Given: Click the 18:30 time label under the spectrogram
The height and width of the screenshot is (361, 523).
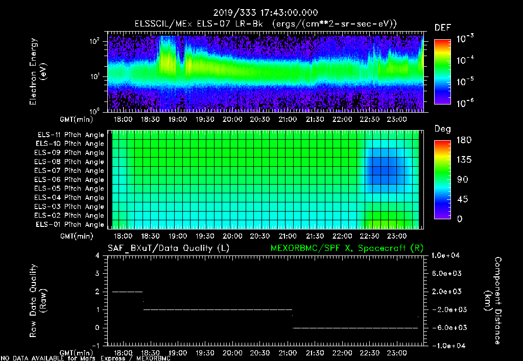Looking at the screenshot, I should click(150, 119).
